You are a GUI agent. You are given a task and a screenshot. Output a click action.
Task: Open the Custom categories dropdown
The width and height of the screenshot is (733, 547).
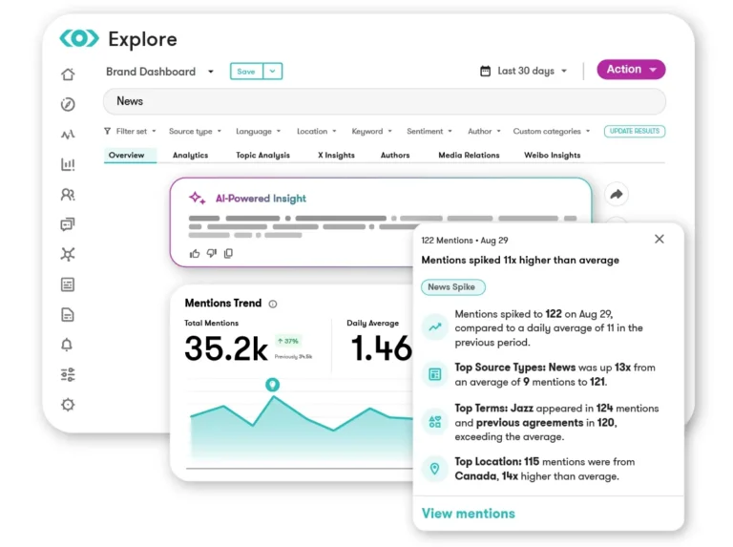[552, 132]
